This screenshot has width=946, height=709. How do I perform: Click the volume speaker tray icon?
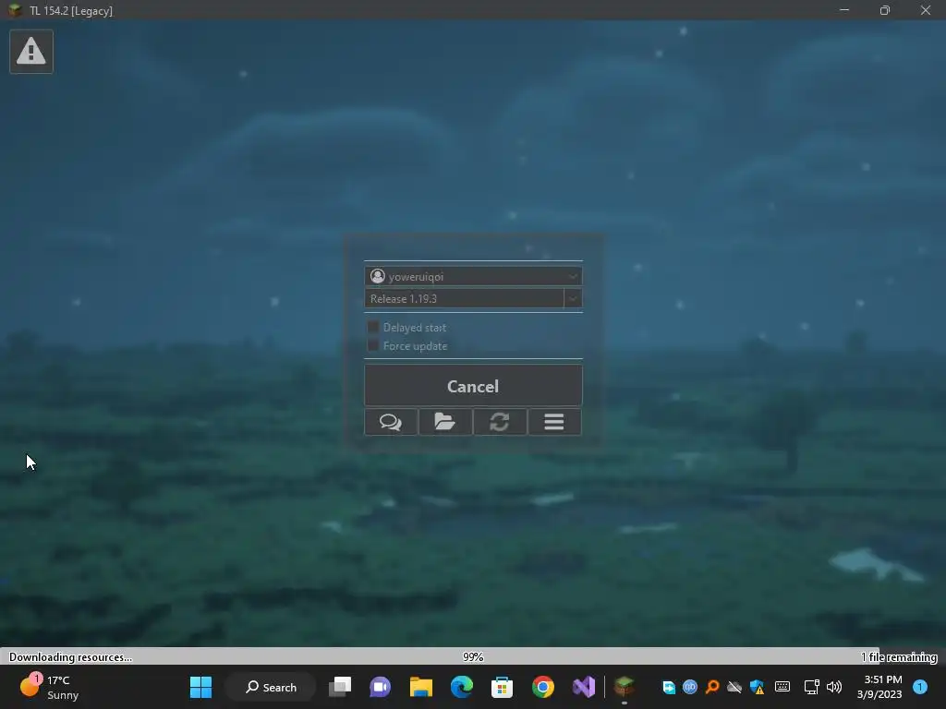point(834,687)
